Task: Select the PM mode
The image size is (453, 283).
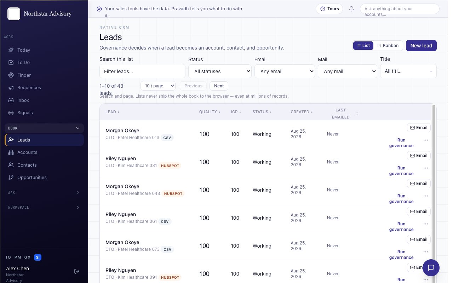Action: (18, 257)
